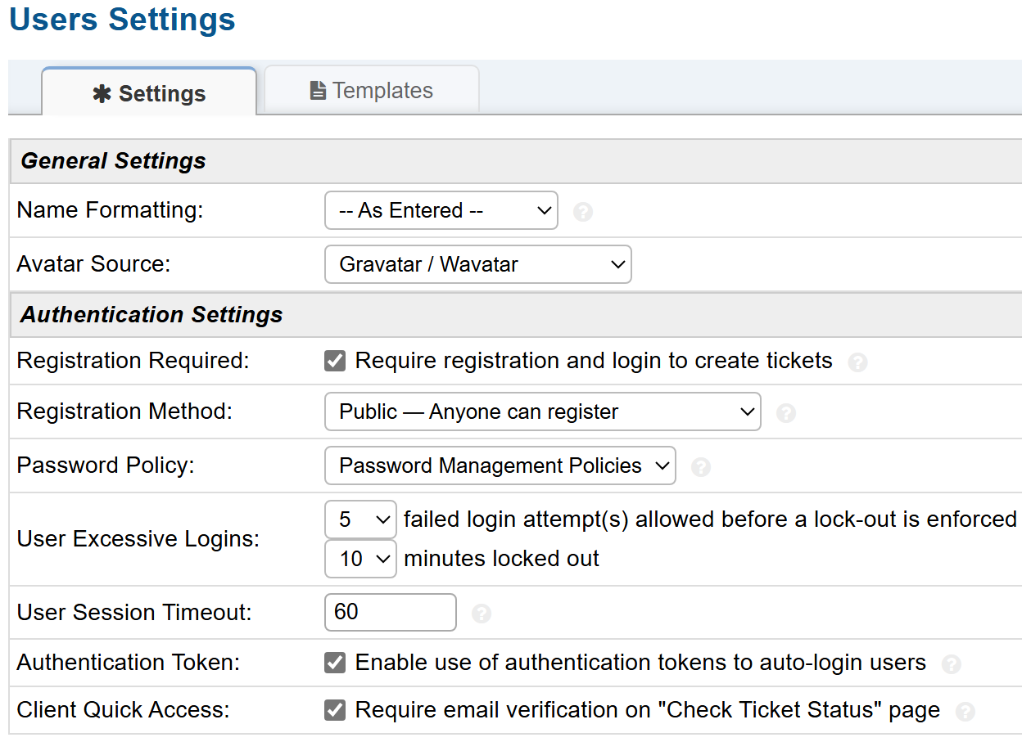
Task: Toggle Require registration and login checkbox
Action: [335, 361]
